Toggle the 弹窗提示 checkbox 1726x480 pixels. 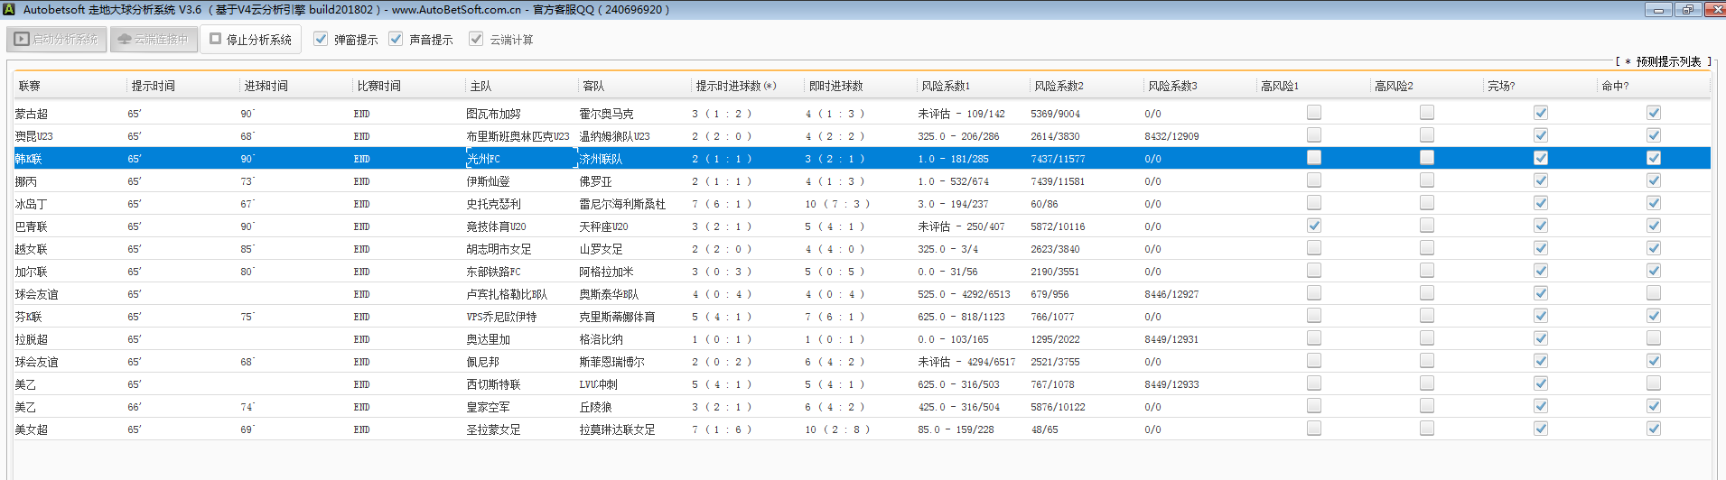point(321,39)
